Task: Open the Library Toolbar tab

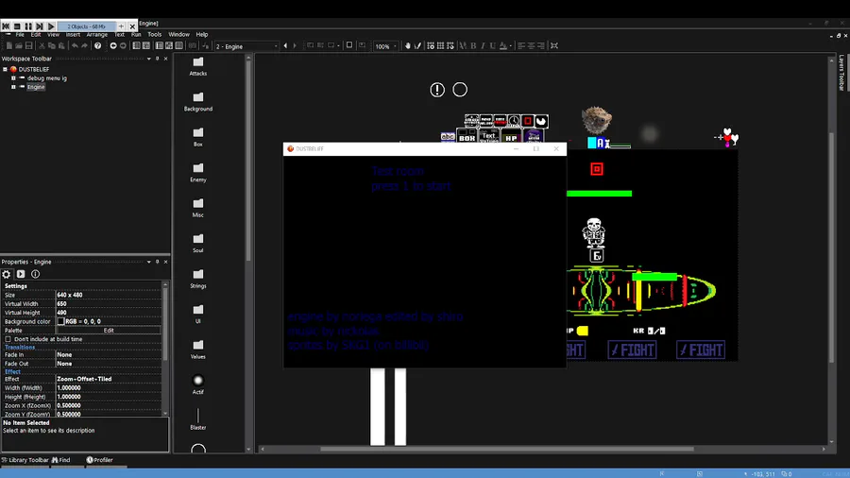Action: [x=25, y=460]
